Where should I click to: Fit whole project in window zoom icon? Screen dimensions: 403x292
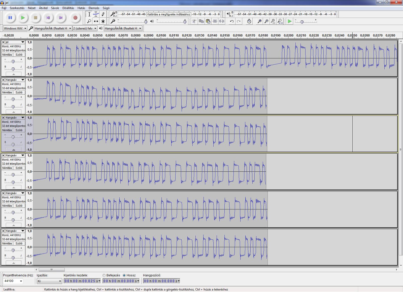pos(280,21)
